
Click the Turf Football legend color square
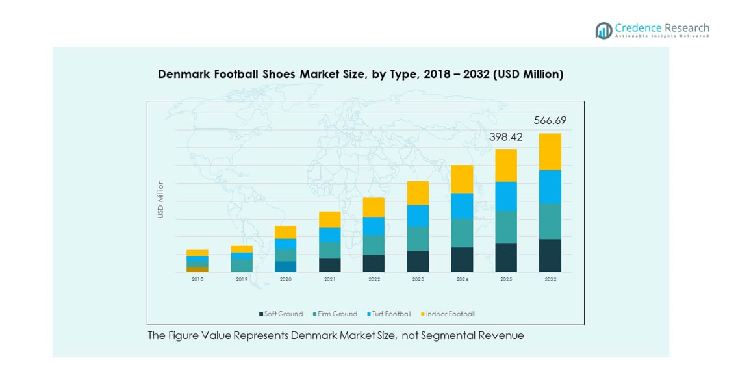(368, 314)
